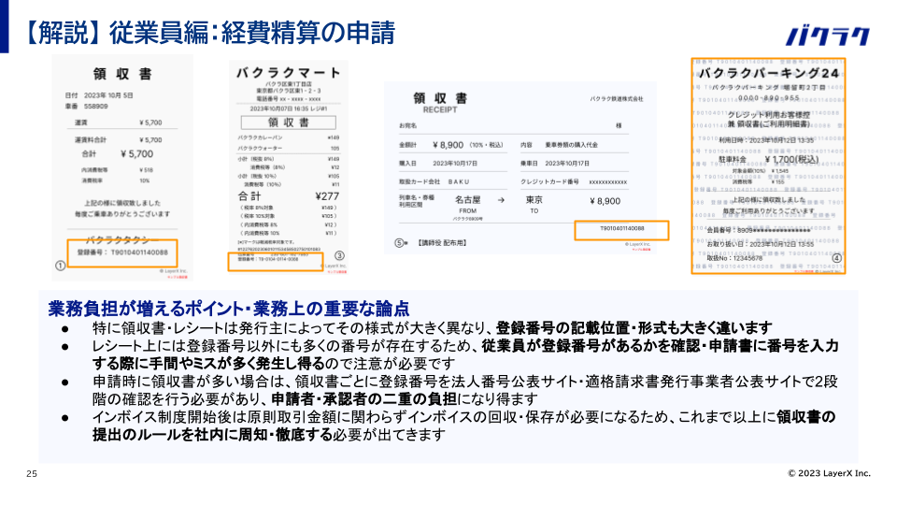
Task: Click the arrow between 名古屋 and 東京
Action: [501, 200]
